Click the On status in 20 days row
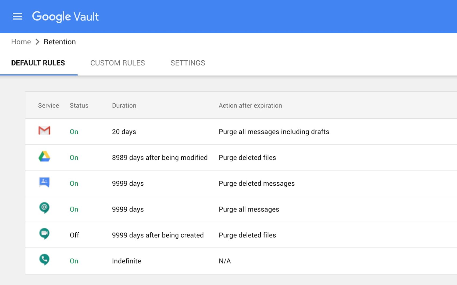 (x=74, y=132)
